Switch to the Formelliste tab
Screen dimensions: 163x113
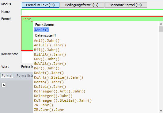[x=25, y=76]
